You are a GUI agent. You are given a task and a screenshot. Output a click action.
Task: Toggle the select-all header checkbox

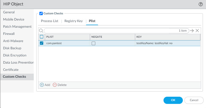42,37
